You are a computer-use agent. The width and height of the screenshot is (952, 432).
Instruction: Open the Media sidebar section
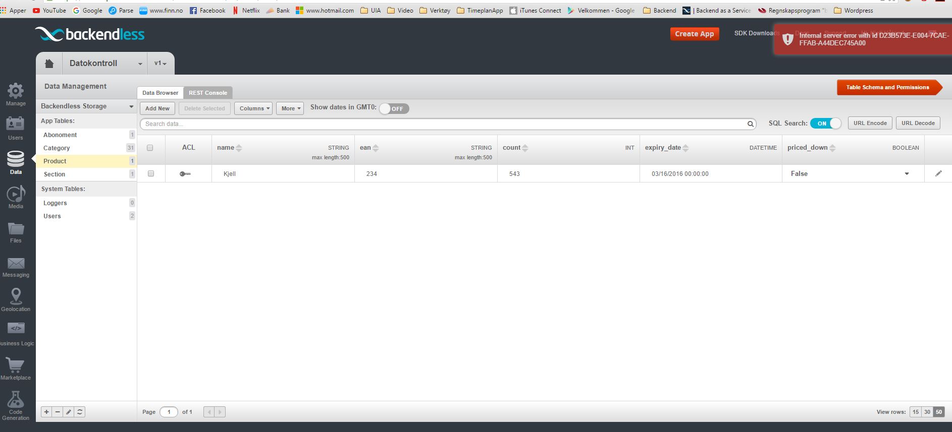click(x=16, y=194)
